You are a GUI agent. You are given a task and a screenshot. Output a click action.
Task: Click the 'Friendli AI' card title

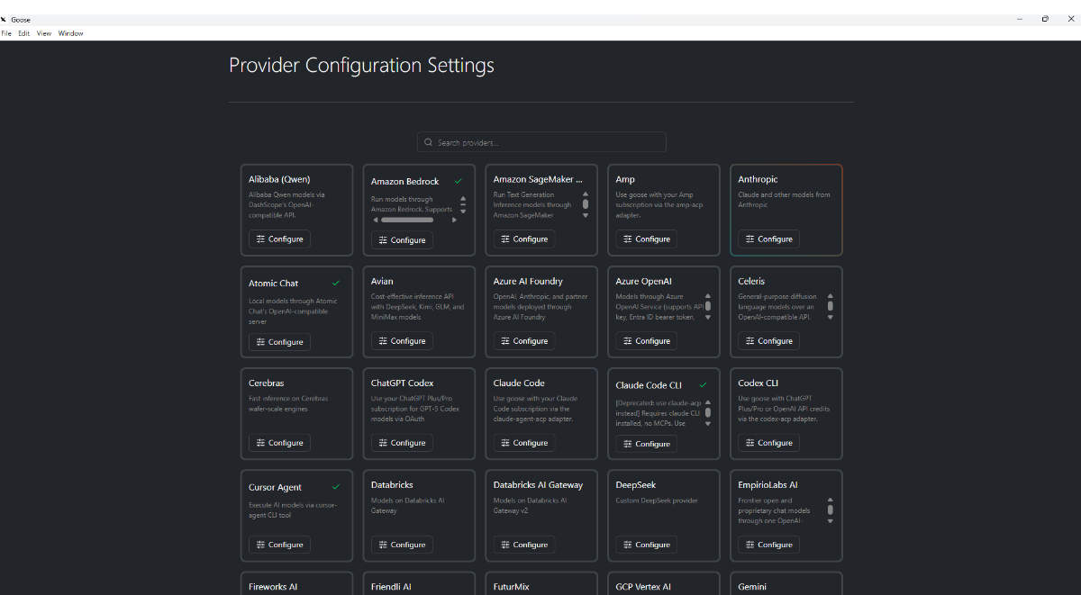click(391, 587)
